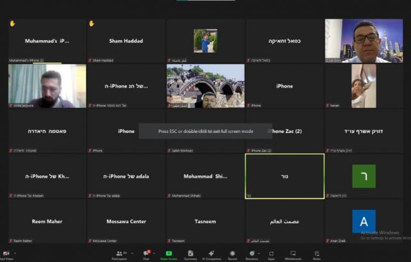The height and width of the screenshot is (262, 411).
Task: Launch the AI Companion
Action: (211, 254)
